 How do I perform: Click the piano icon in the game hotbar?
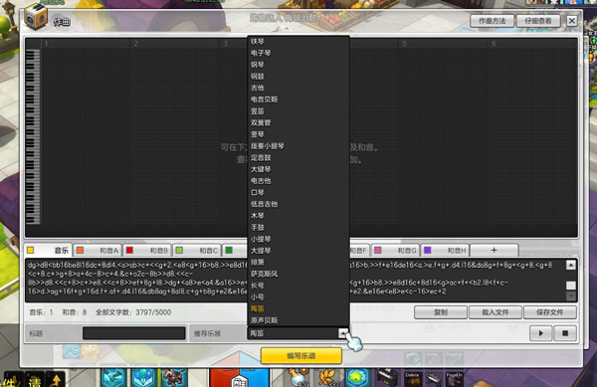(x=387, y=377)
